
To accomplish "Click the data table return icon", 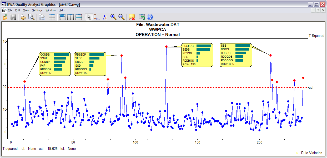I will coord(142,17).
